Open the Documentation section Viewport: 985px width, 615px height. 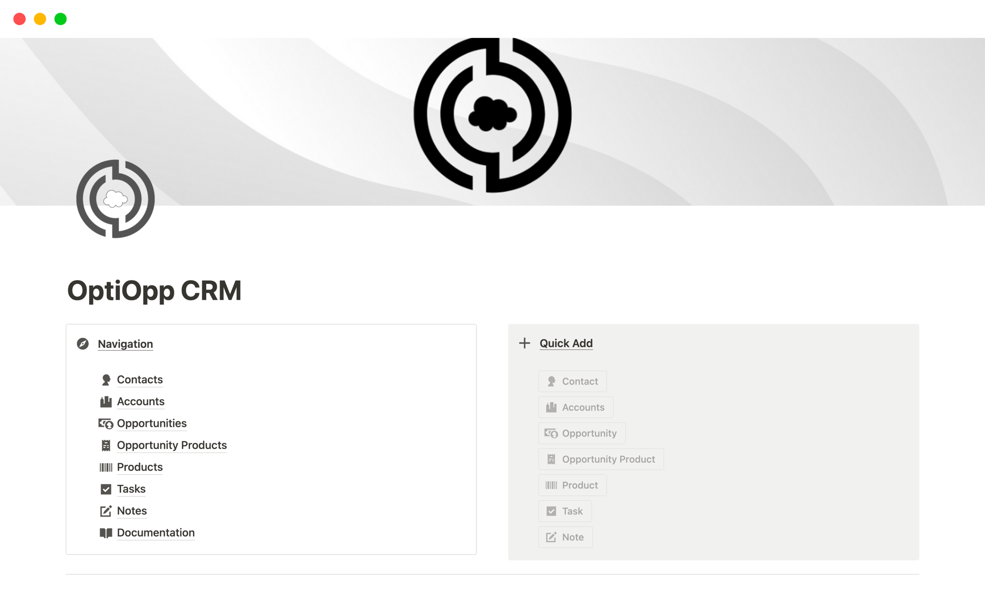(155, 532)
